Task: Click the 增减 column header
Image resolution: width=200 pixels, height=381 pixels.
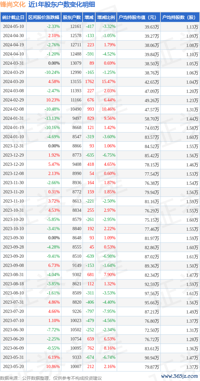Action: point(89,17)
